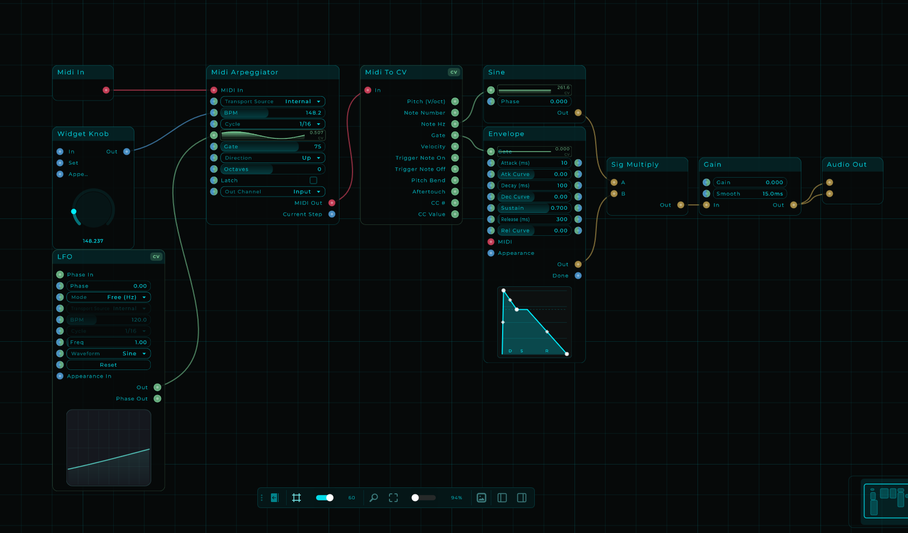Click the Arpeggiator BPM slider
Screen dimensions: 908x533
[x=273, y=113]
